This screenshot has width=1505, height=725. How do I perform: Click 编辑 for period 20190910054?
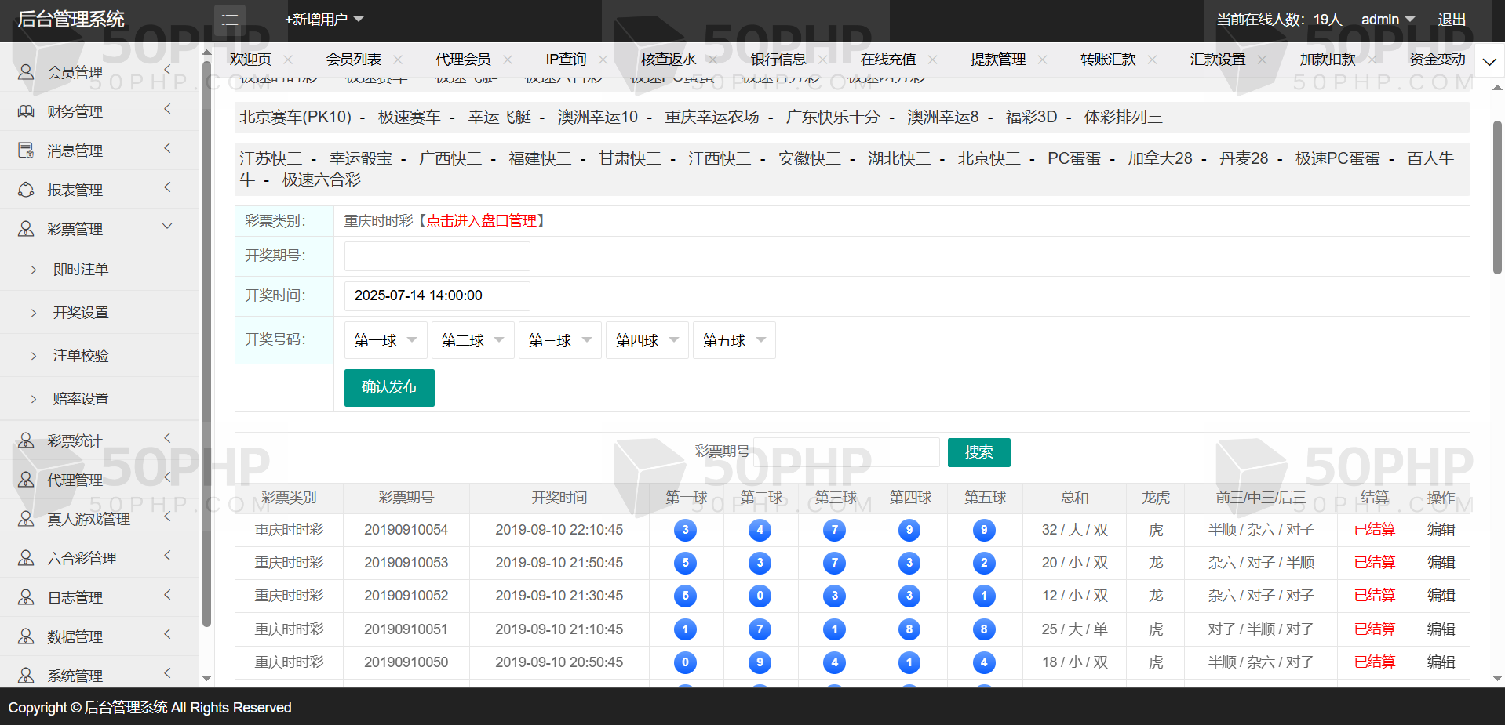pos(1440,530)
